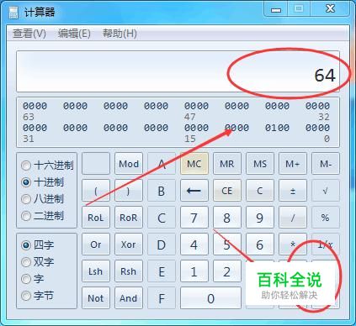The height and width of the screenshot is (326, 356).
Task: Click the hex digit B key
Action: point(162,191)
